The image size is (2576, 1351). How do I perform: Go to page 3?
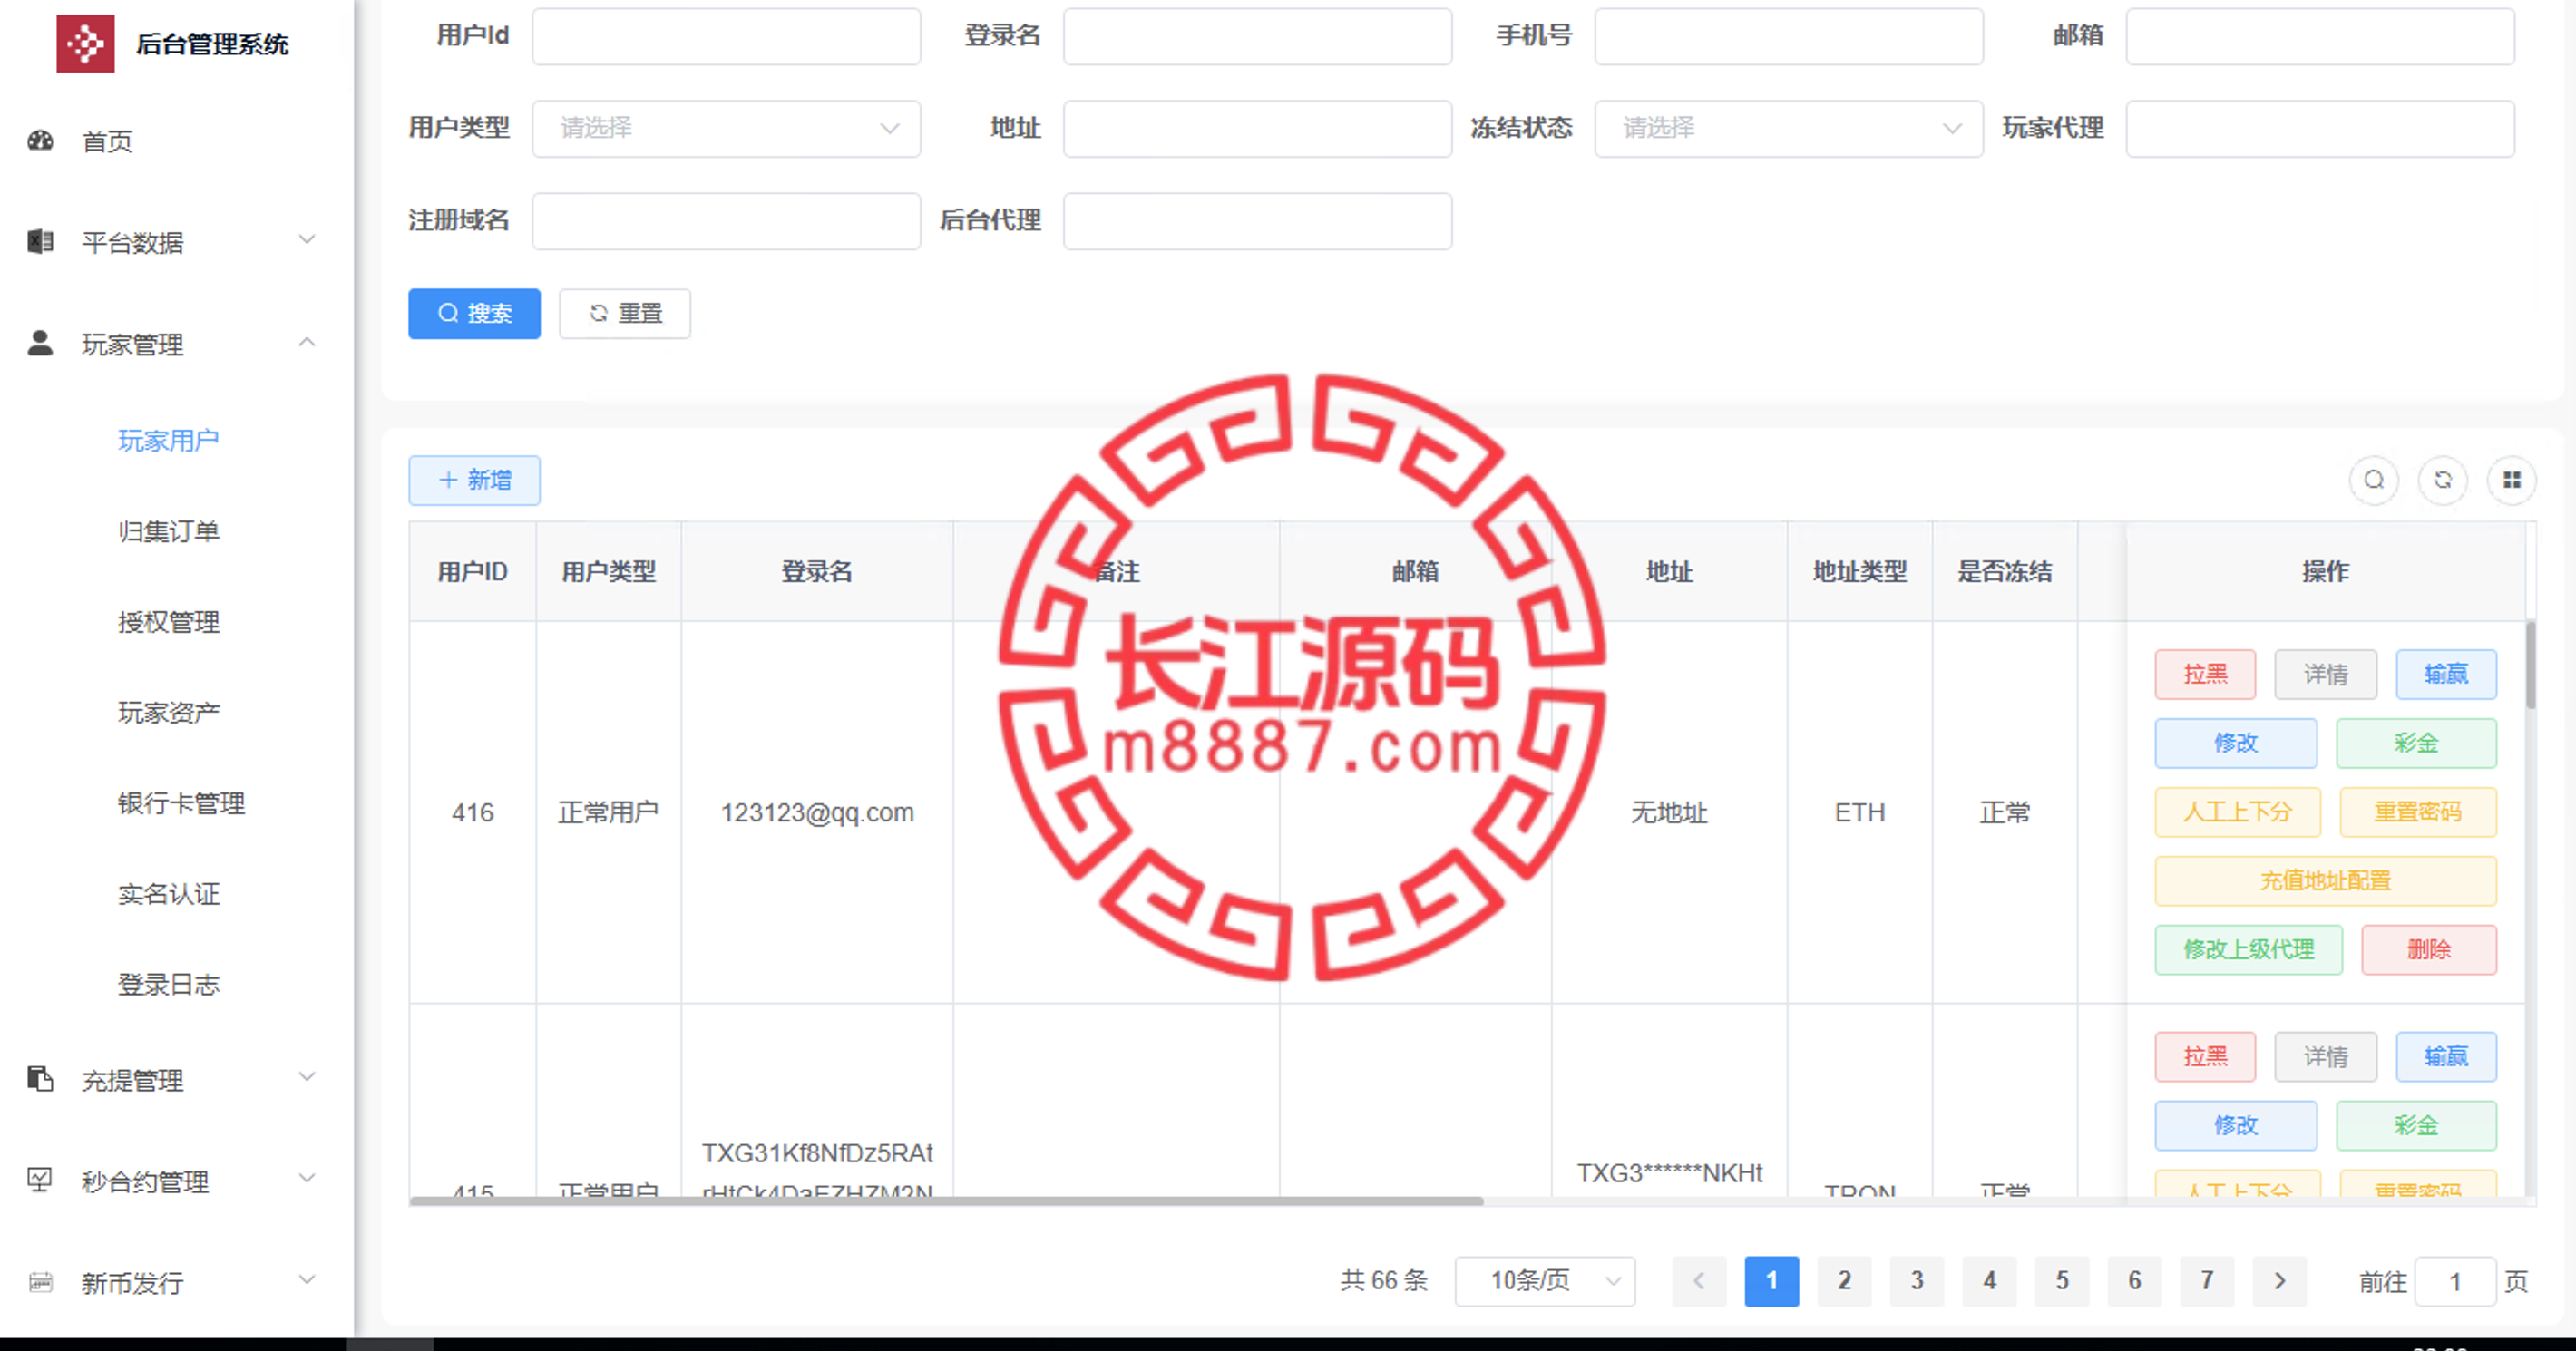[x=1917, y=1281]
